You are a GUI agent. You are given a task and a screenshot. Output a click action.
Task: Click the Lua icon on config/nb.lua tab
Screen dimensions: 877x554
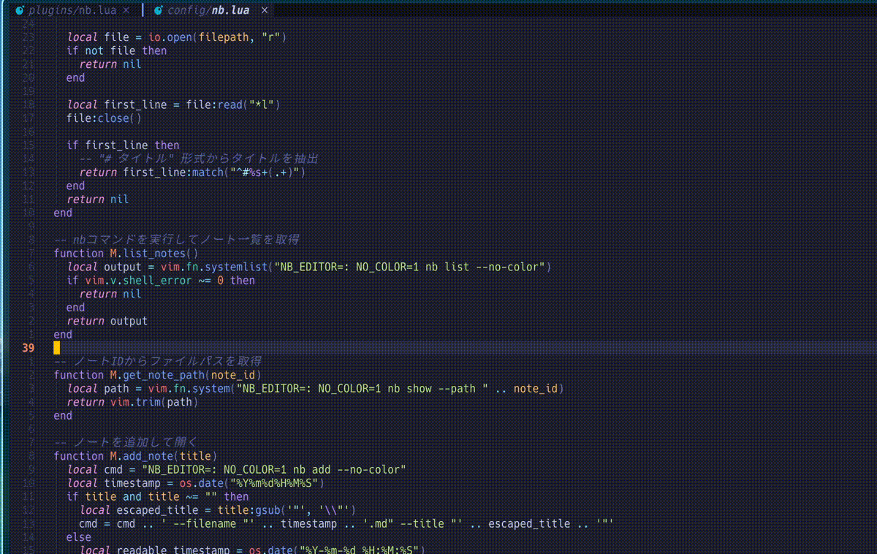158,10
